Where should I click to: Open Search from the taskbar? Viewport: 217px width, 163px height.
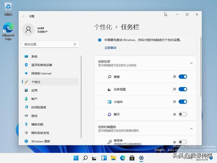tap(85, 158)
